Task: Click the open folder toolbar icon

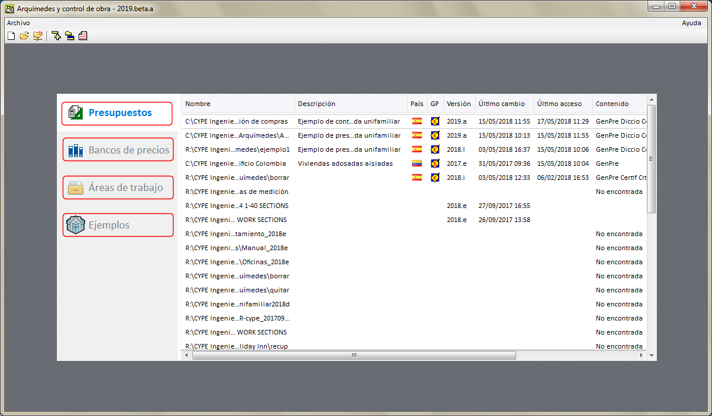Action: pos(24,36)
